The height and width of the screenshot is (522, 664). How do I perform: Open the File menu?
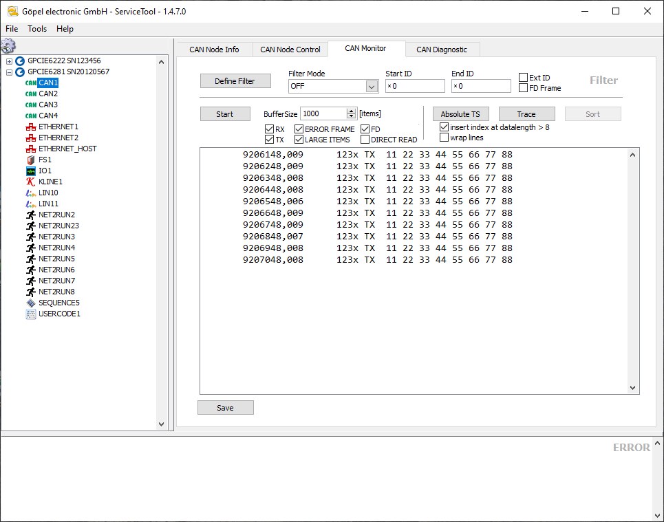(12, 29)
